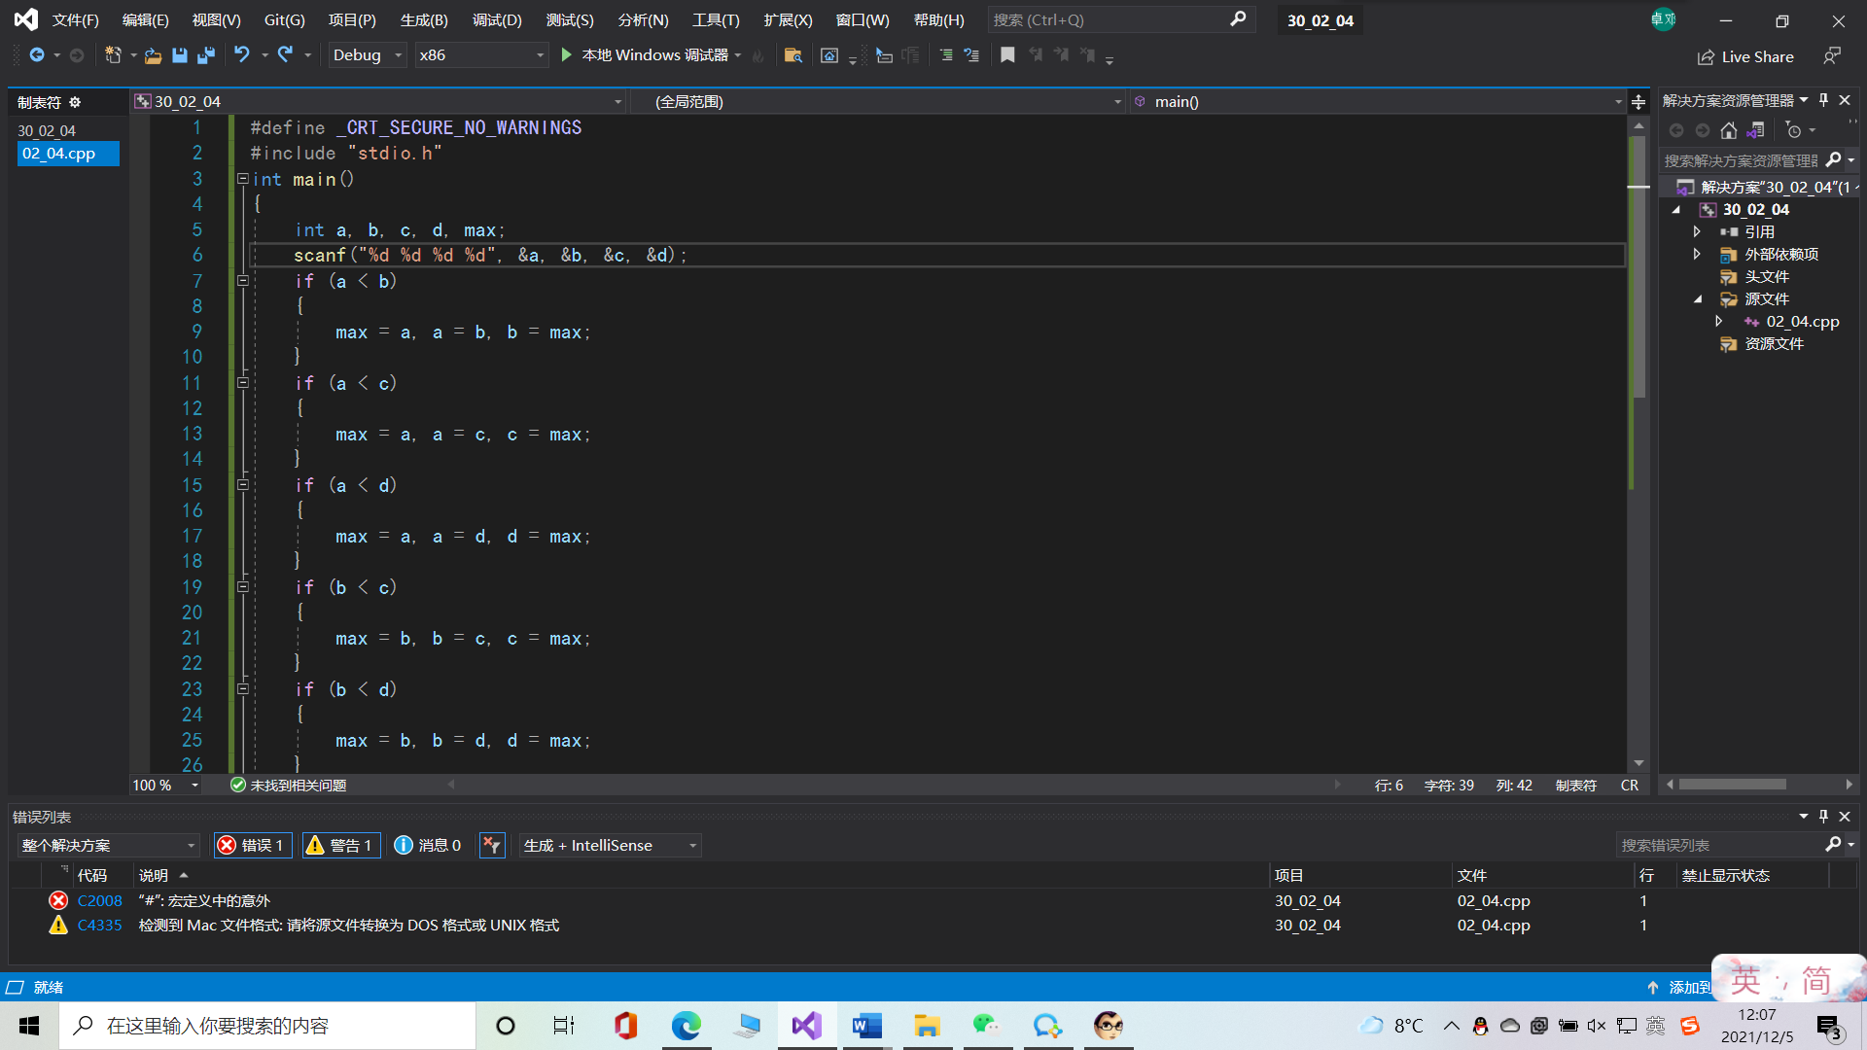The width and height of the screenshot is (1867, 1050).
Task: Toggle the Errors 1 filter button
Action: point(252,845)
